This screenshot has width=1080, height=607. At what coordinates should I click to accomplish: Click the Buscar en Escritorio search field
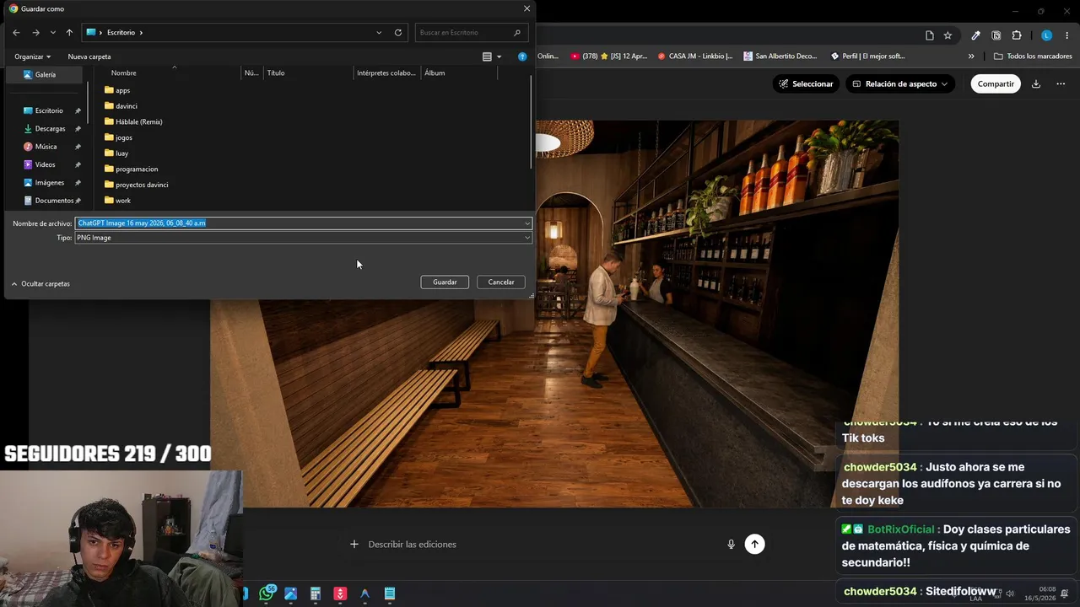(x=470, y=33)
